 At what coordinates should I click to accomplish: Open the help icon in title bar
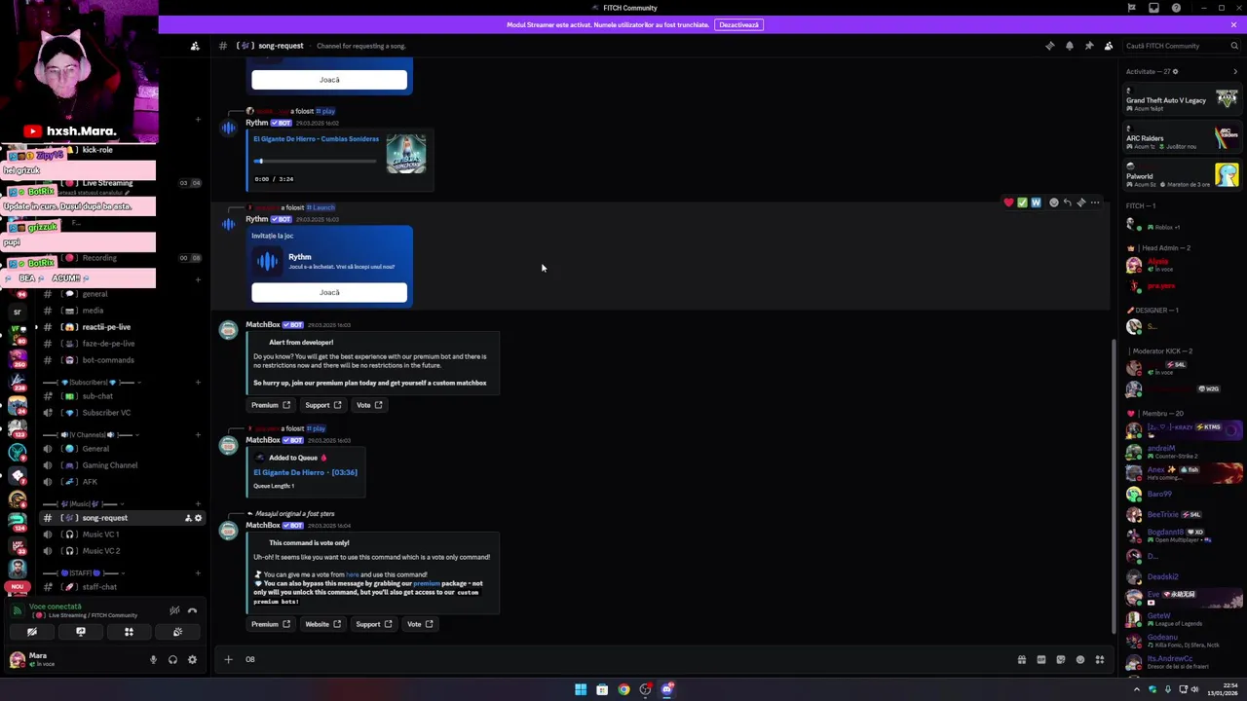point(1176,8)
